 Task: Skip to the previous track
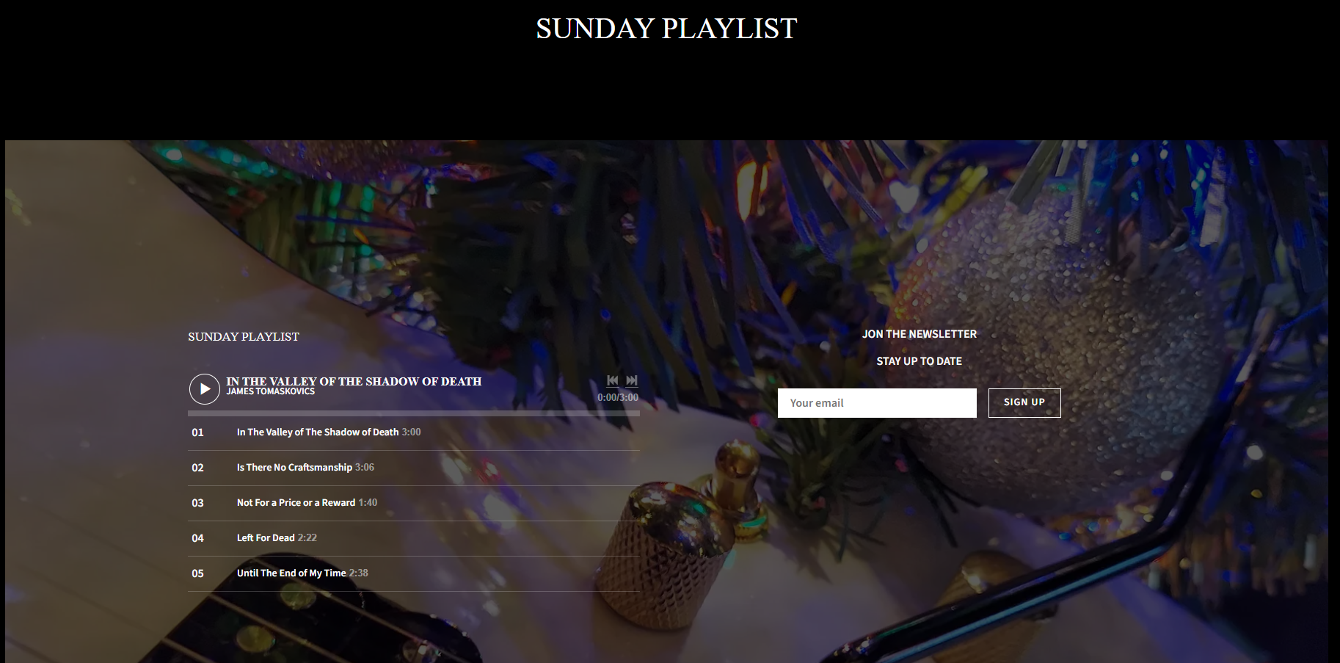[613, 380]
